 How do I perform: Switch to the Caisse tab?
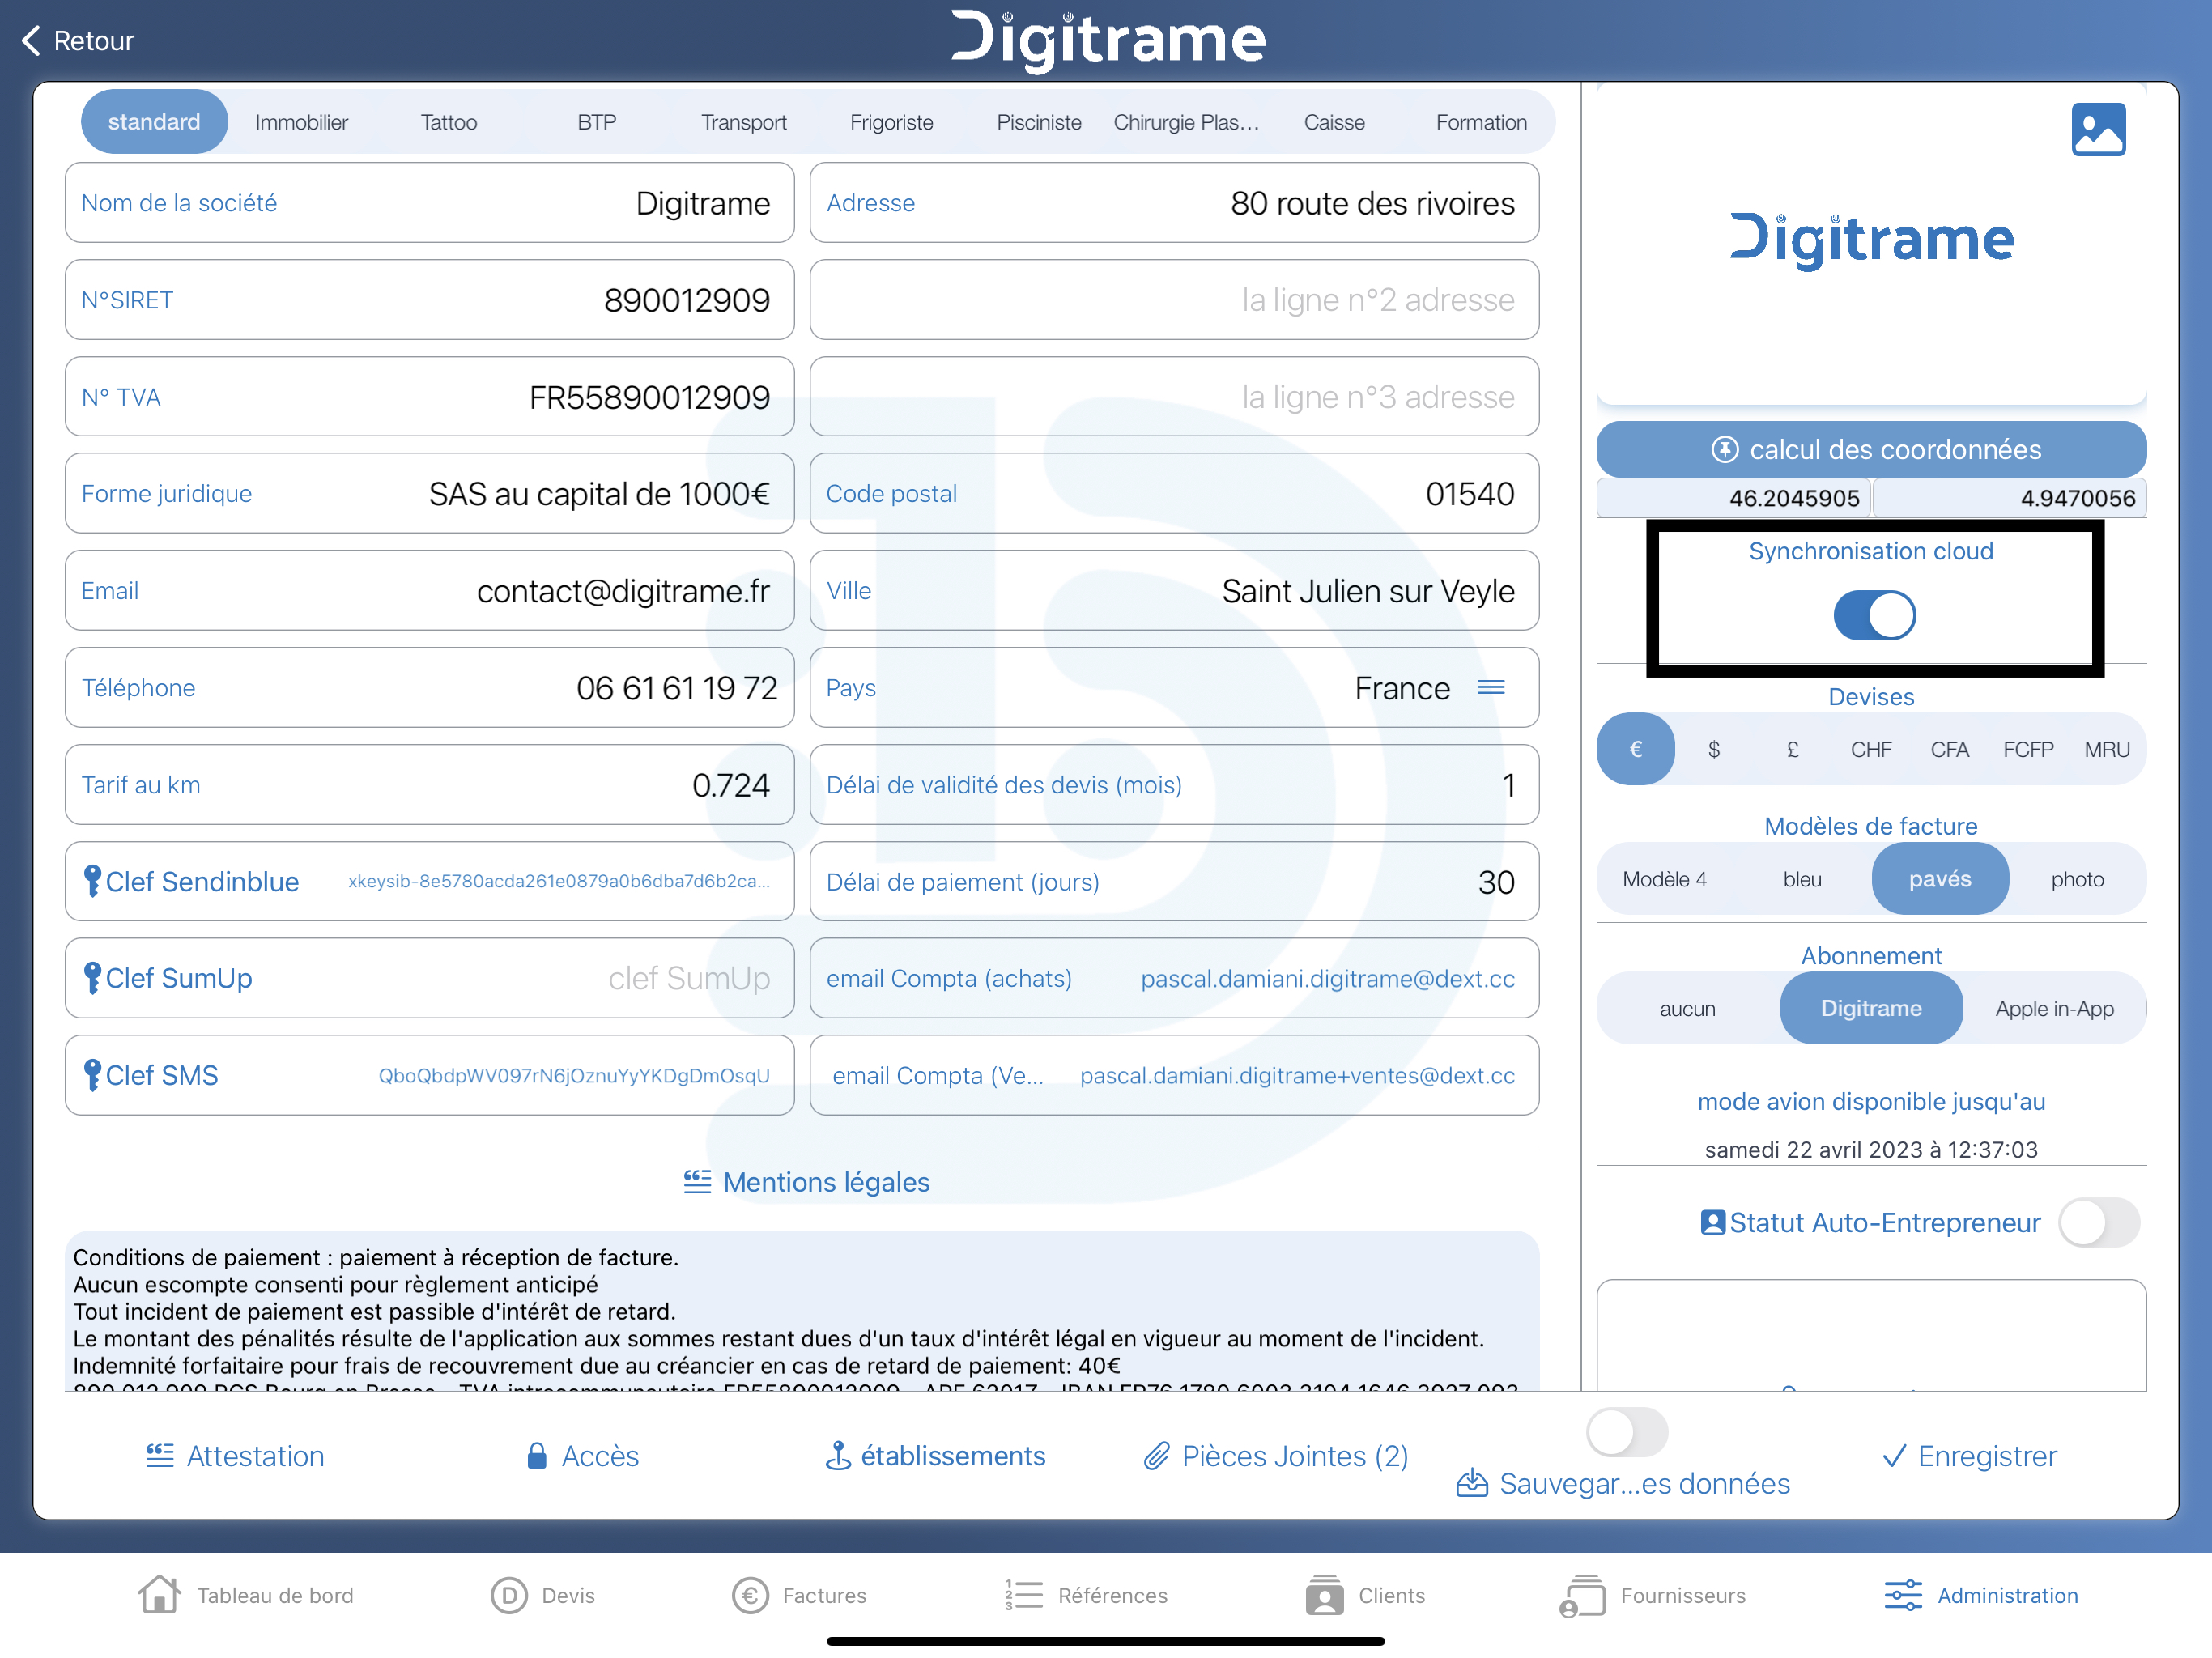tap(1334, 122)
